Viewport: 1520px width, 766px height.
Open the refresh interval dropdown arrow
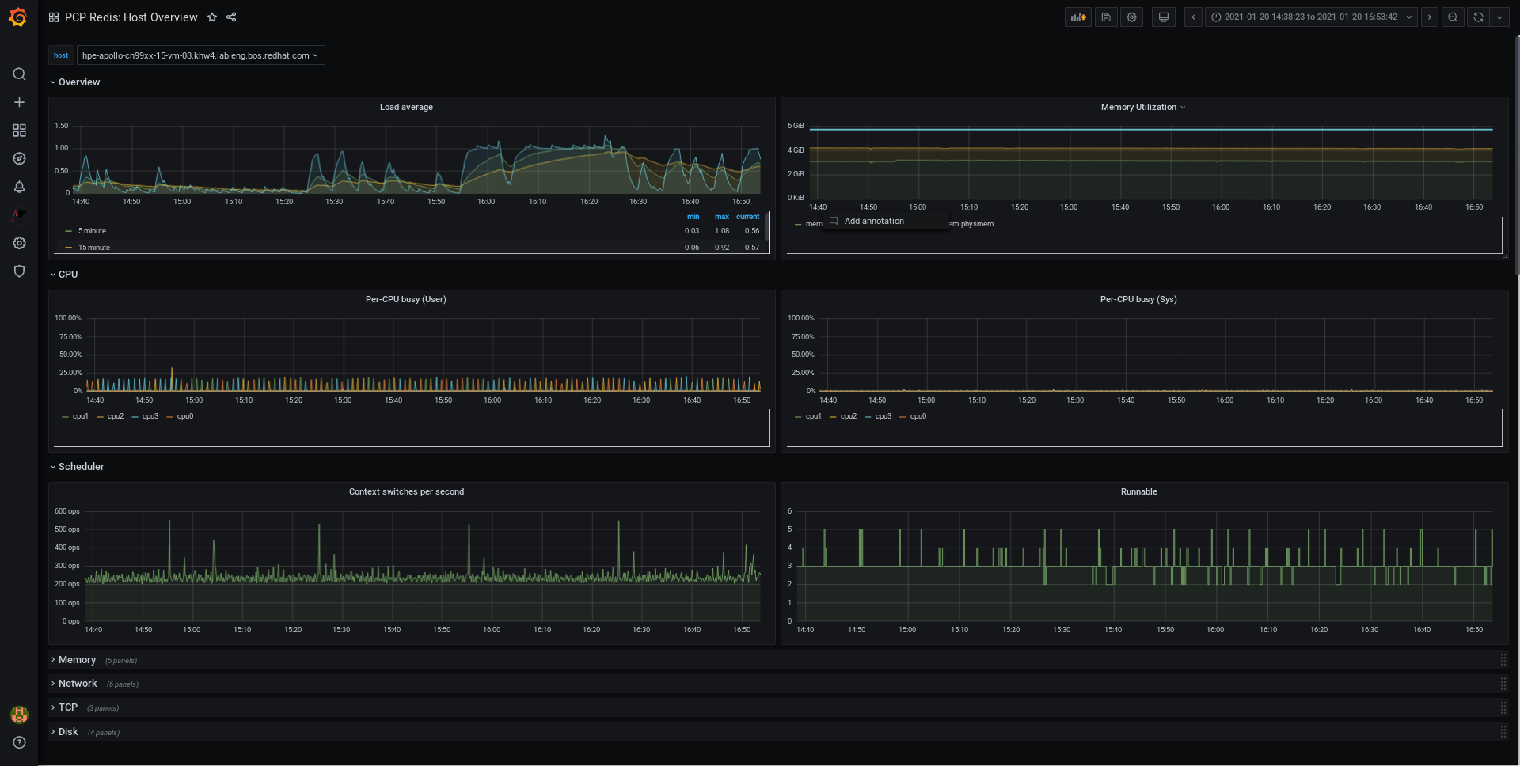coord(1499,17)
